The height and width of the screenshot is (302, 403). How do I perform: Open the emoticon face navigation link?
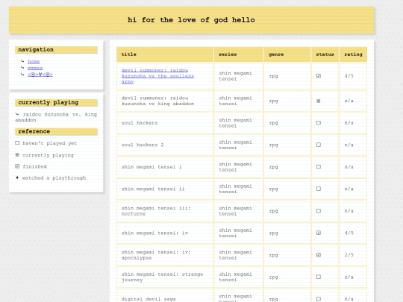[40, 75]
